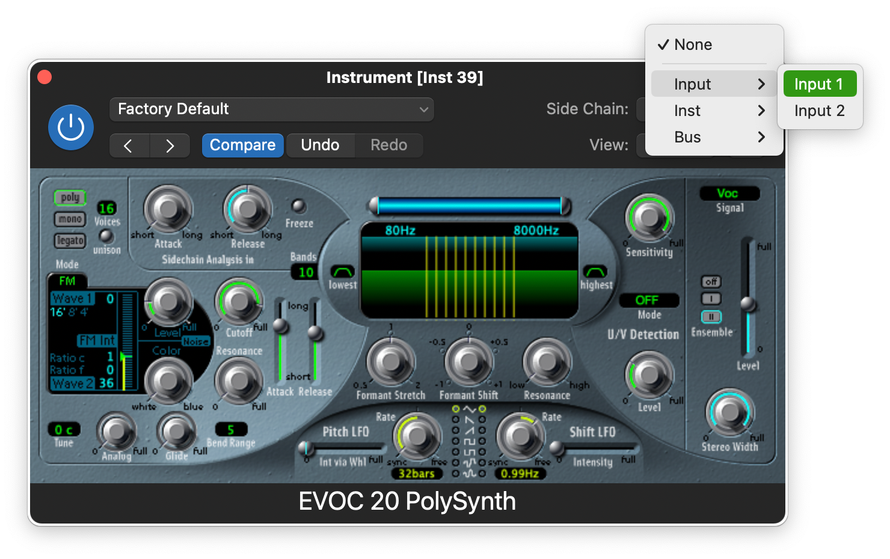Toggle the plugin power button
The width and height of the screenshot is (890, 559).
click(x=71, y=127)
